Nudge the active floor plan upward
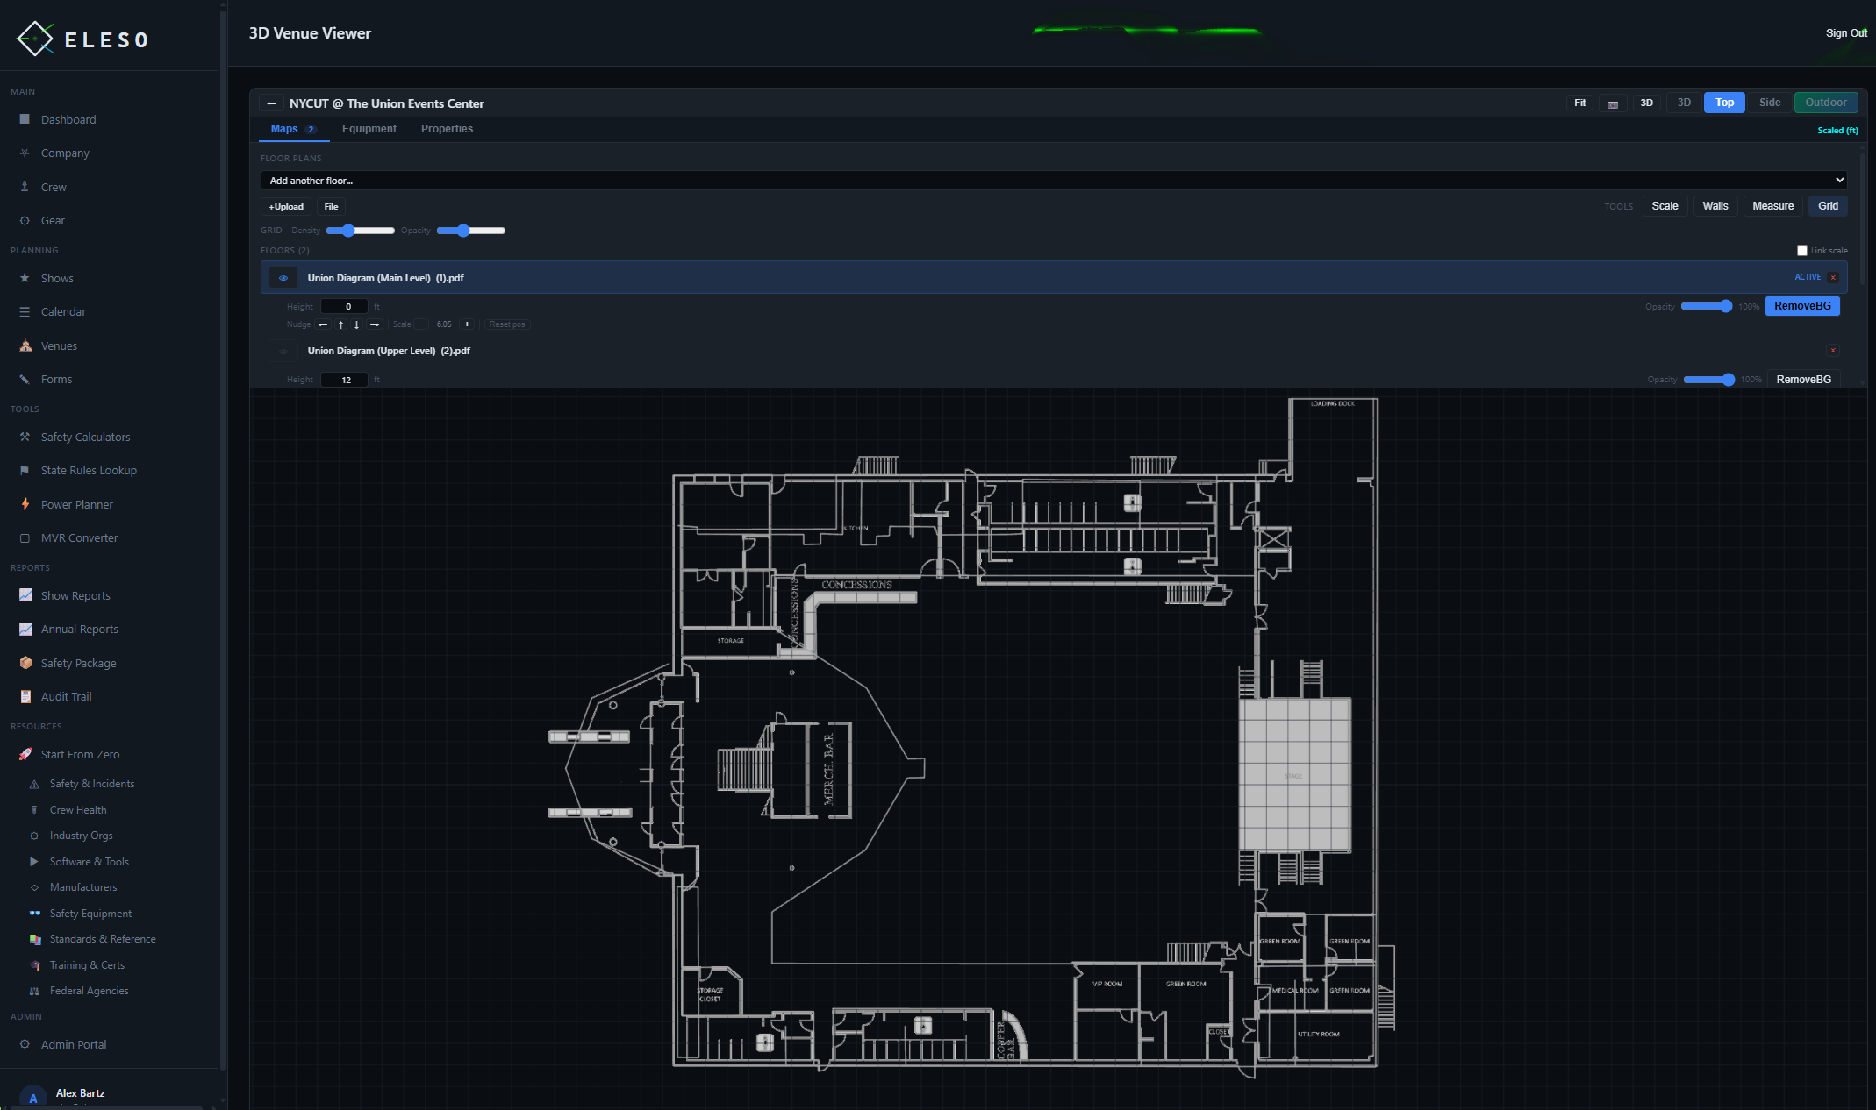This screenshot has height=1110, width=1876. [340, 324]
